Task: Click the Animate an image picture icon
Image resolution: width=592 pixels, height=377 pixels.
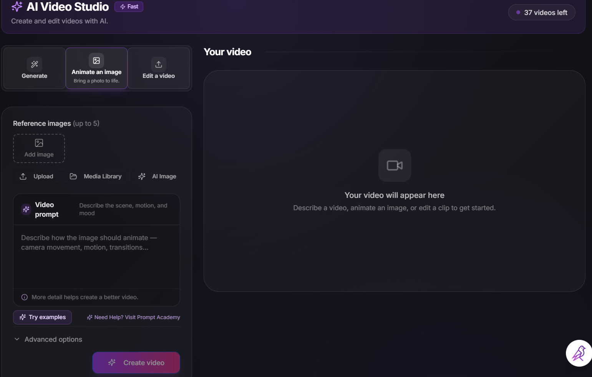Action: pos(96,61)
